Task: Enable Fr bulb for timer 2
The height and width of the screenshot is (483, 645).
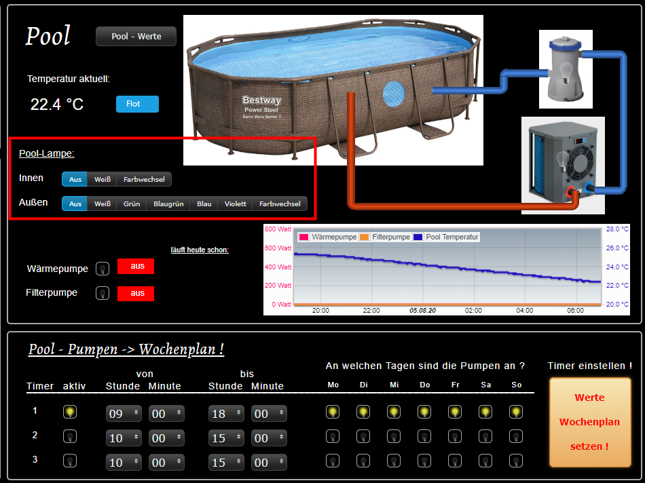Action: pyautogui.click(x=455, y=436)
